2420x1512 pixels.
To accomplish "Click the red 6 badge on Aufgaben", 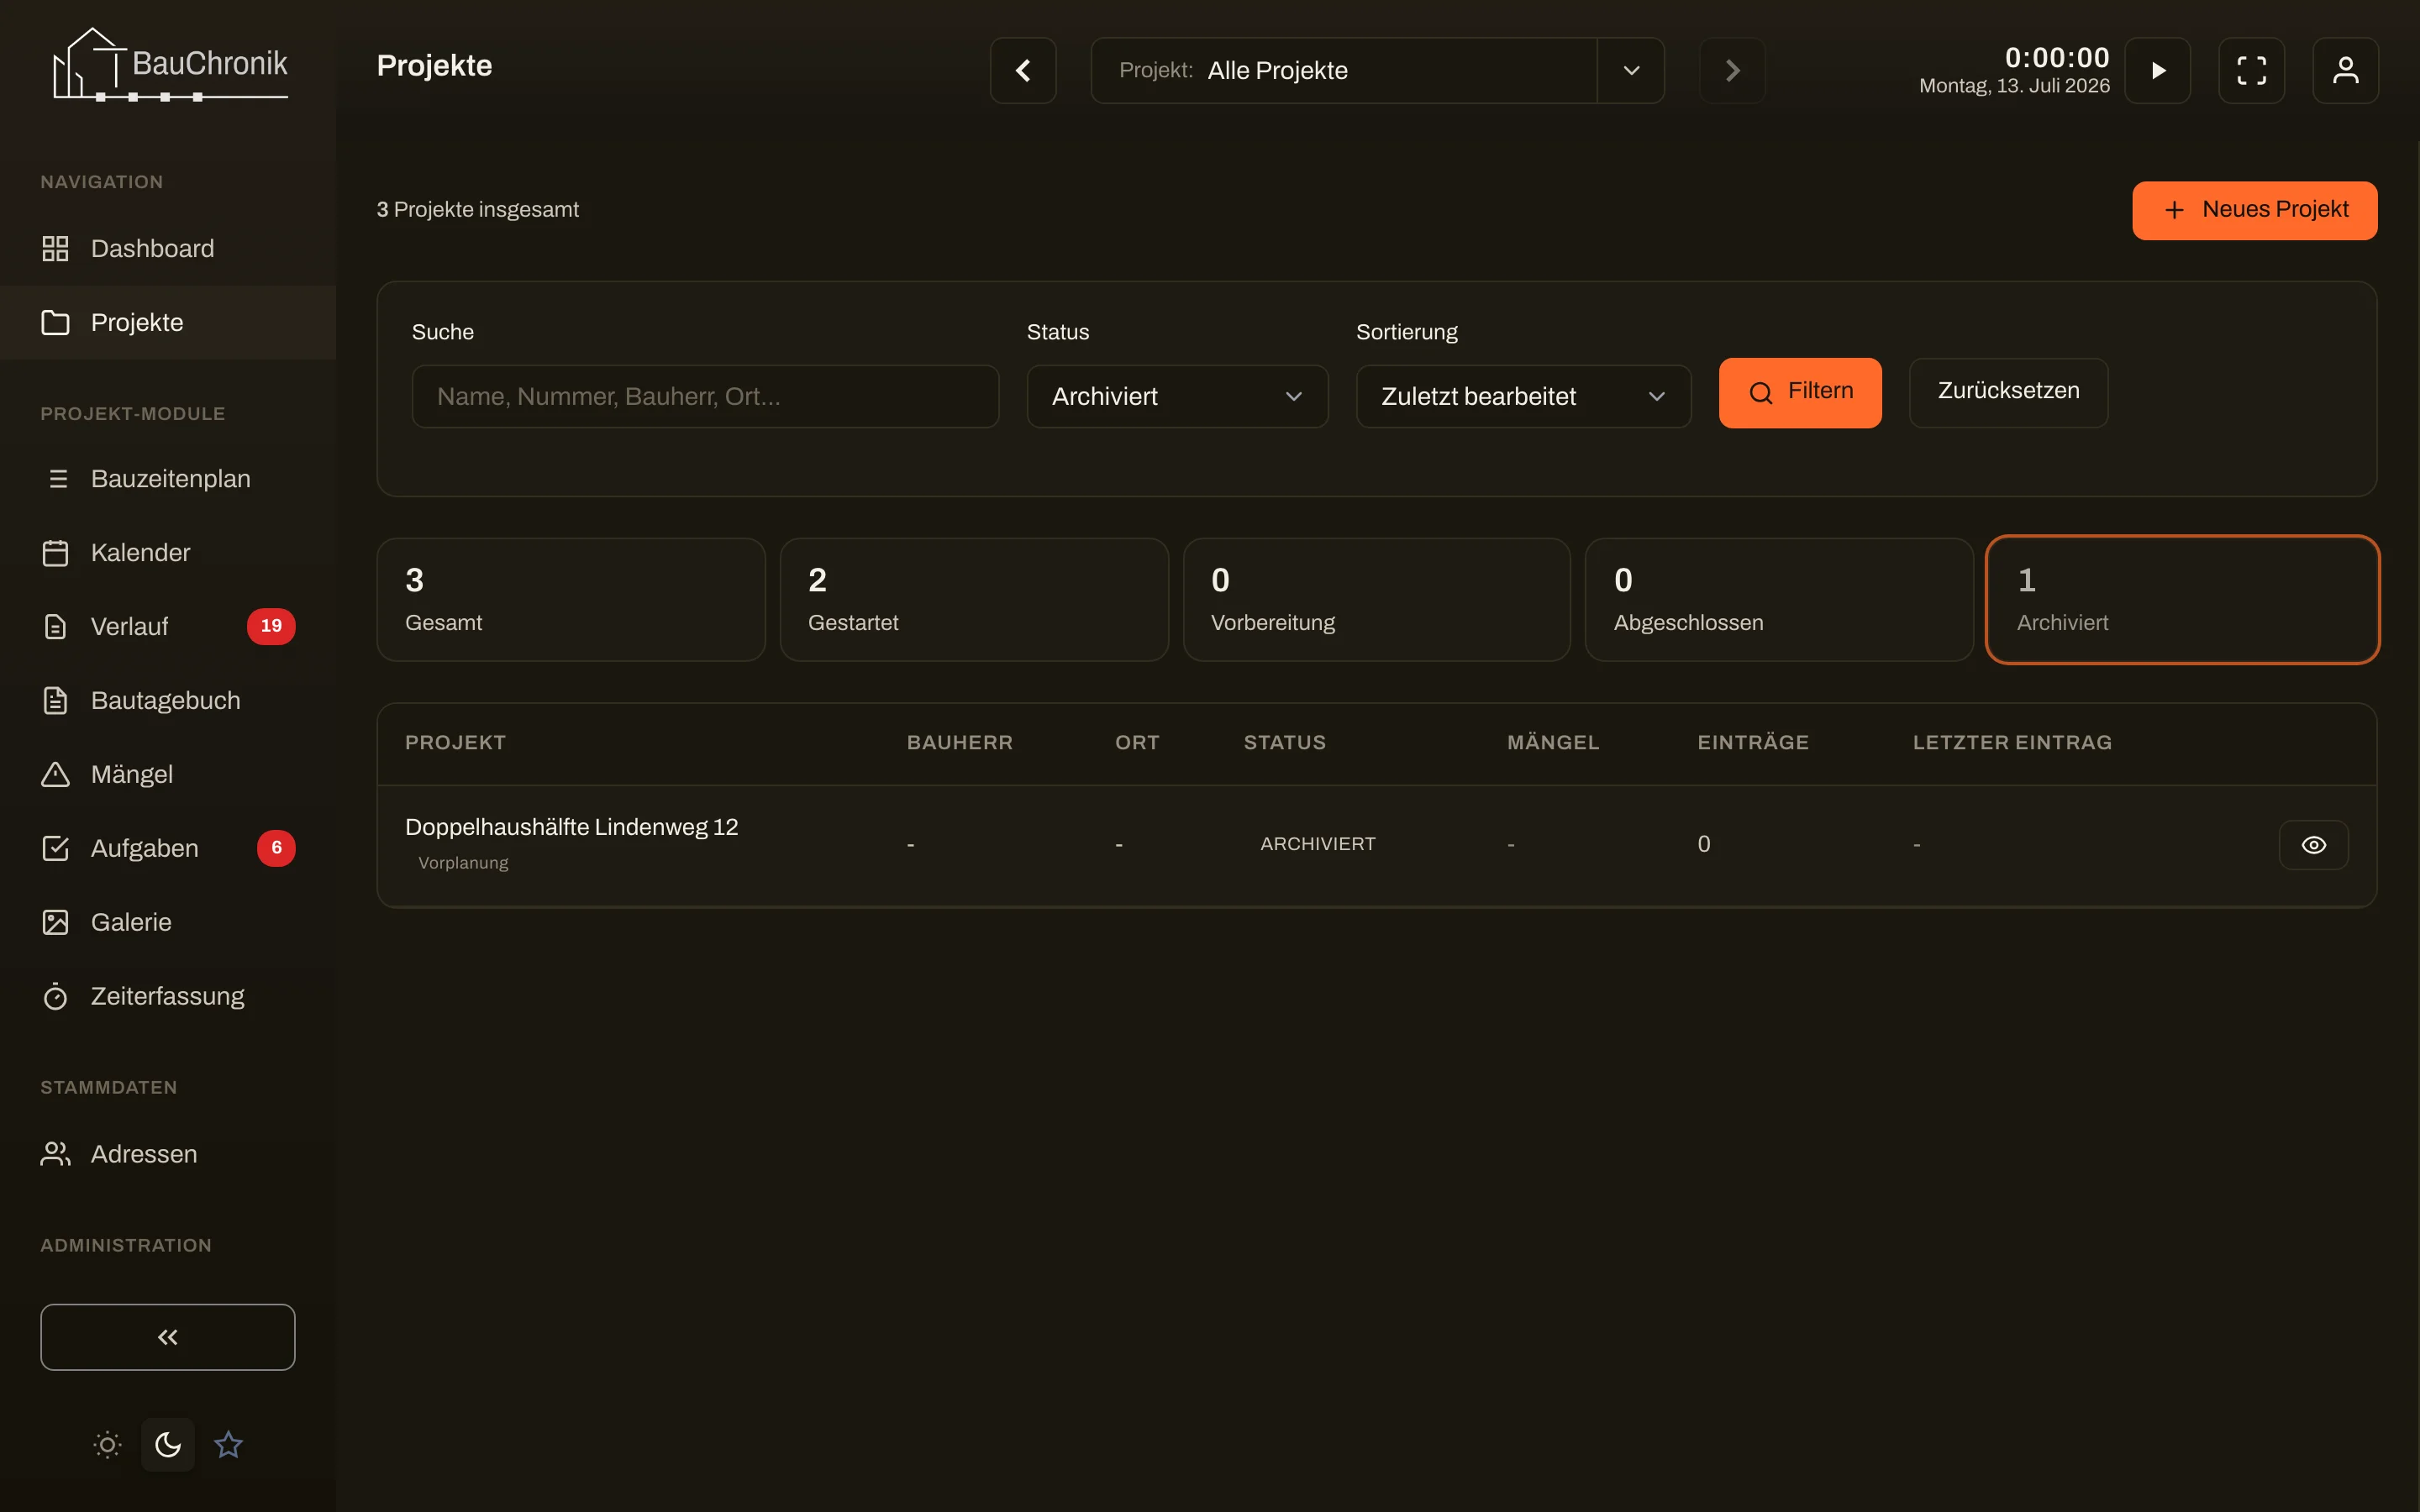I will [276, 848].
